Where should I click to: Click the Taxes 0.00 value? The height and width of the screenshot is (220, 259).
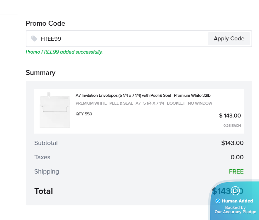click(x=237, y=157)
